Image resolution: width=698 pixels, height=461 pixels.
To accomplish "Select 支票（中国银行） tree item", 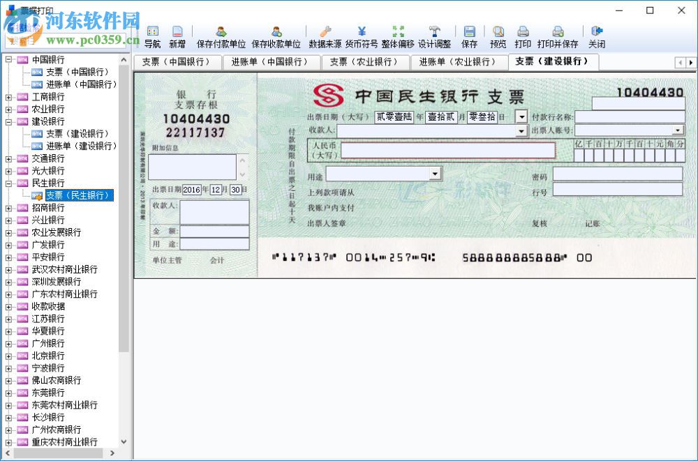I will [x=77, y=72].
